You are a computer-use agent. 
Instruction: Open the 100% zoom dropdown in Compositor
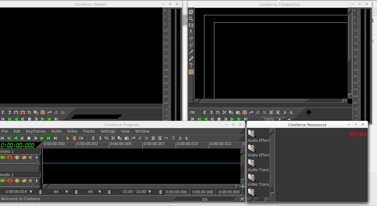pyautogui.click(x=280, y=120)
